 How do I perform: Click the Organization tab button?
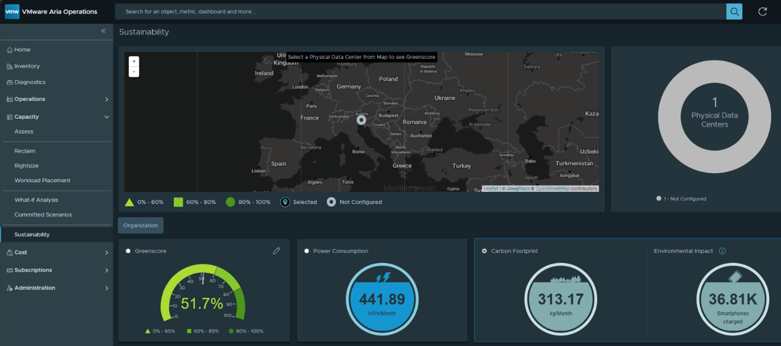click(x=141, y=226)
